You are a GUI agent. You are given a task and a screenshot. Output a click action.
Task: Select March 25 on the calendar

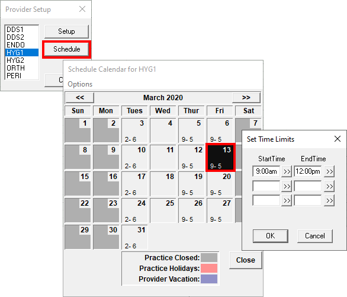[163, 210]
